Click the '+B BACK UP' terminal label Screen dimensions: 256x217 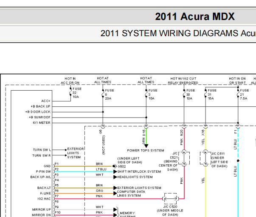(40, 106)
